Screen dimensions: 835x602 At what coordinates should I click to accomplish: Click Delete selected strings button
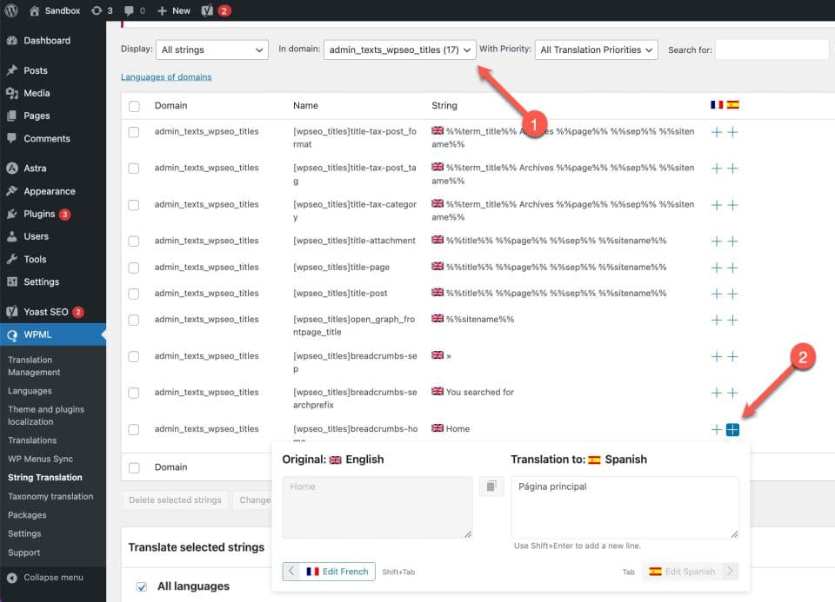pyautogui.click(x=175, y=499)
